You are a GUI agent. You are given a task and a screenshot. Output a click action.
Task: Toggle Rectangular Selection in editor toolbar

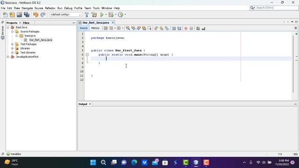[x=149, y=28]
